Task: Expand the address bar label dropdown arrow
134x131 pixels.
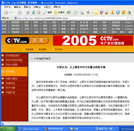Action: [x=11, y=18]
